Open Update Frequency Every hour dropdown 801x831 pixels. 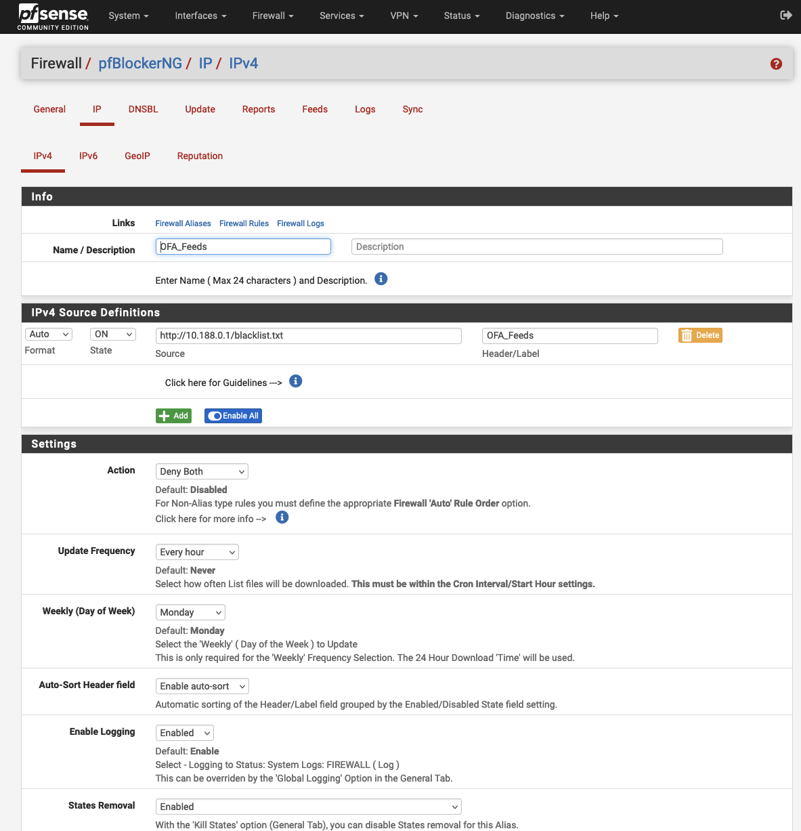point(197,552)
